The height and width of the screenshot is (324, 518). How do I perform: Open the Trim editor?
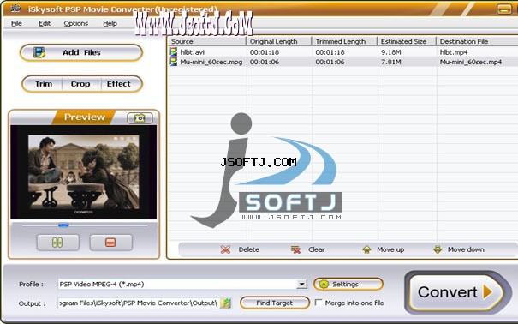(x=44, y=84)
